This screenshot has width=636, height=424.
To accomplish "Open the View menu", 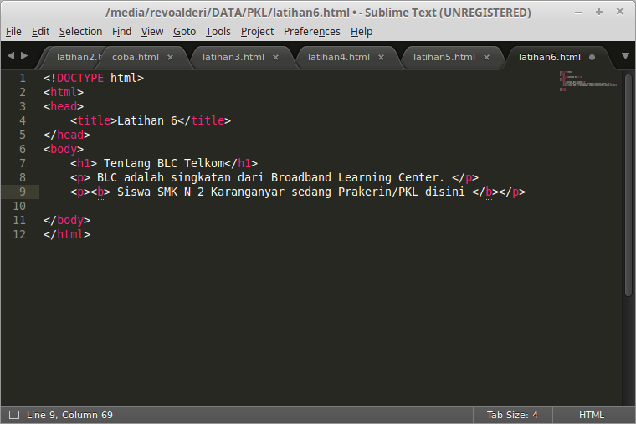I will (152, 31).
